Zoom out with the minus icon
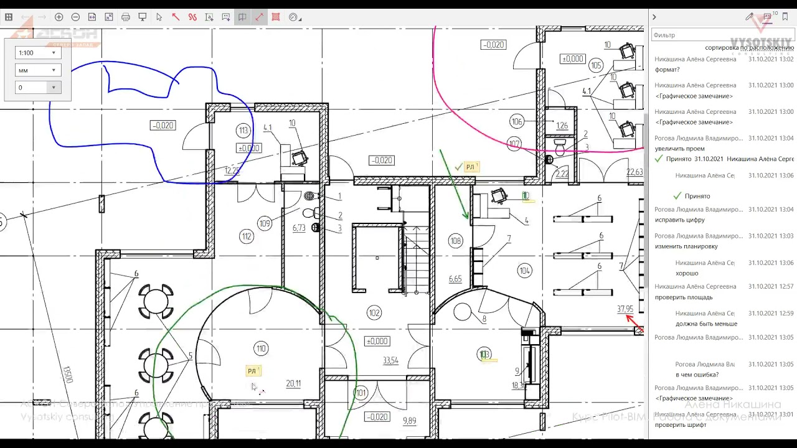This screenshot has width=797, height=448. [75, 17]
